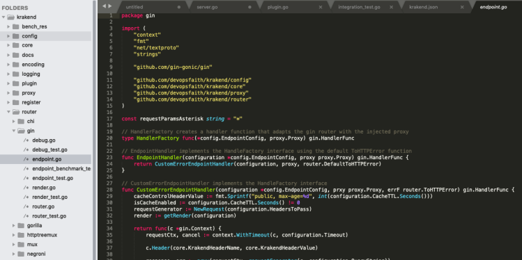The width and height of the screenshot is (522, 260).
Task: Click the chi folder icon
Action: coord(21,122)
